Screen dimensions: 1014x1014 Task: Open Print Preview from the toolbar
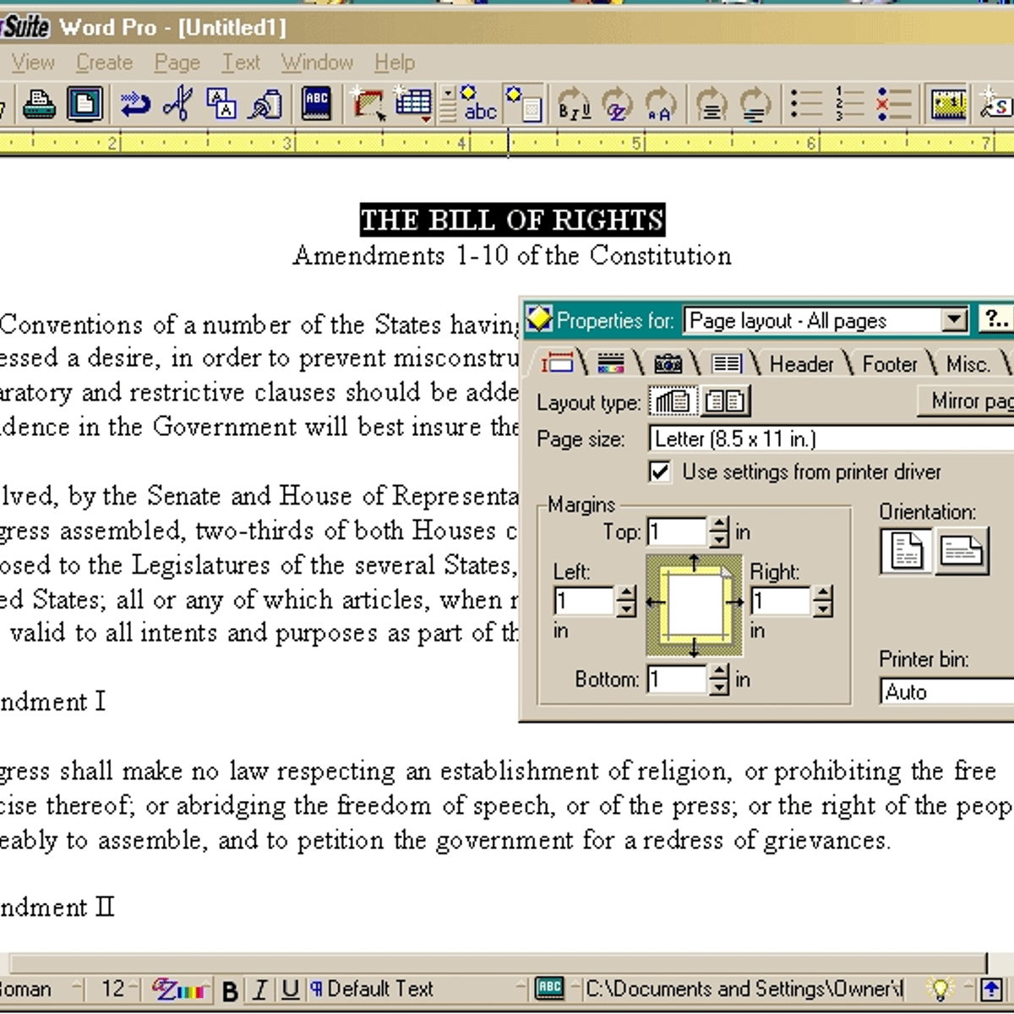pyautogui.click(x=82, y=105)
